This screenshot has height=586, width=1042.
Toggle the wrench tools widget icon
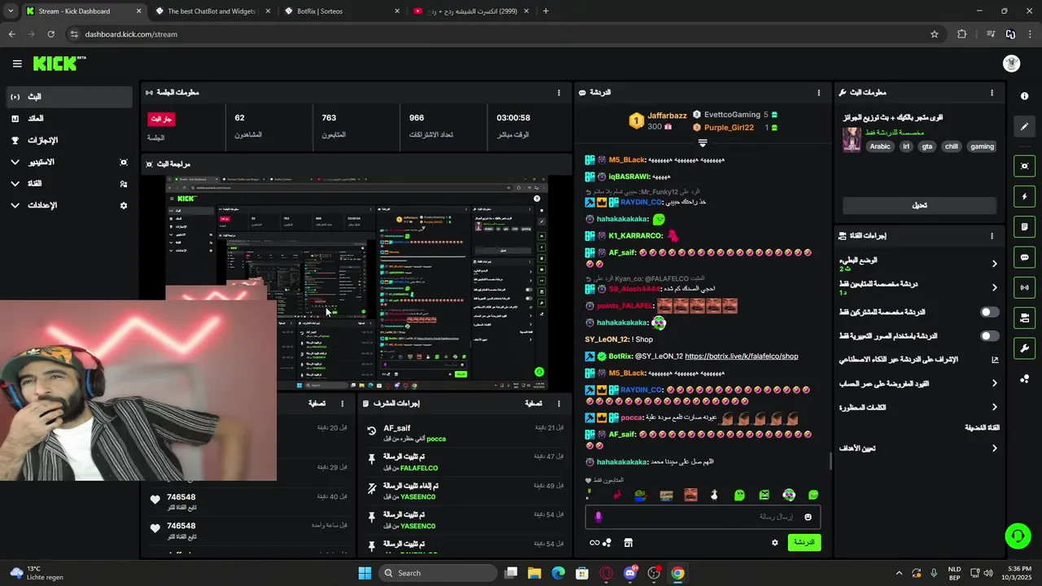(1024, 348)
